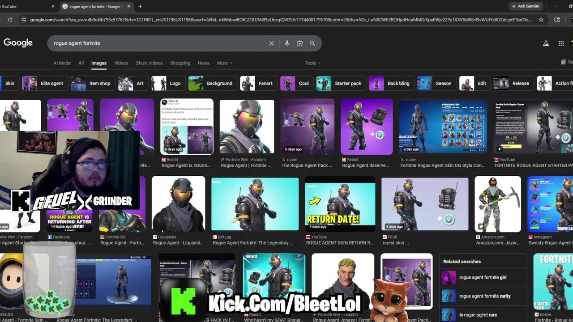Viewport: 573px width, 322px height.
Task: Focus the browser address bar URL
Action: tap(281, 20)
